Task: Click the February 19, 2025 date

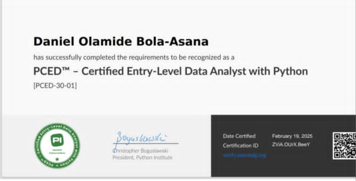Action: click(292, 136)
